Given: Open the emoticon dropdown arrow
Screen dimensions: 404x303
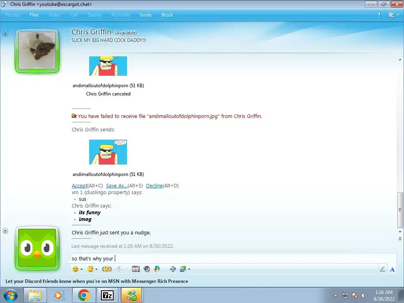Looking at the screenshot, I should [81, 269].
